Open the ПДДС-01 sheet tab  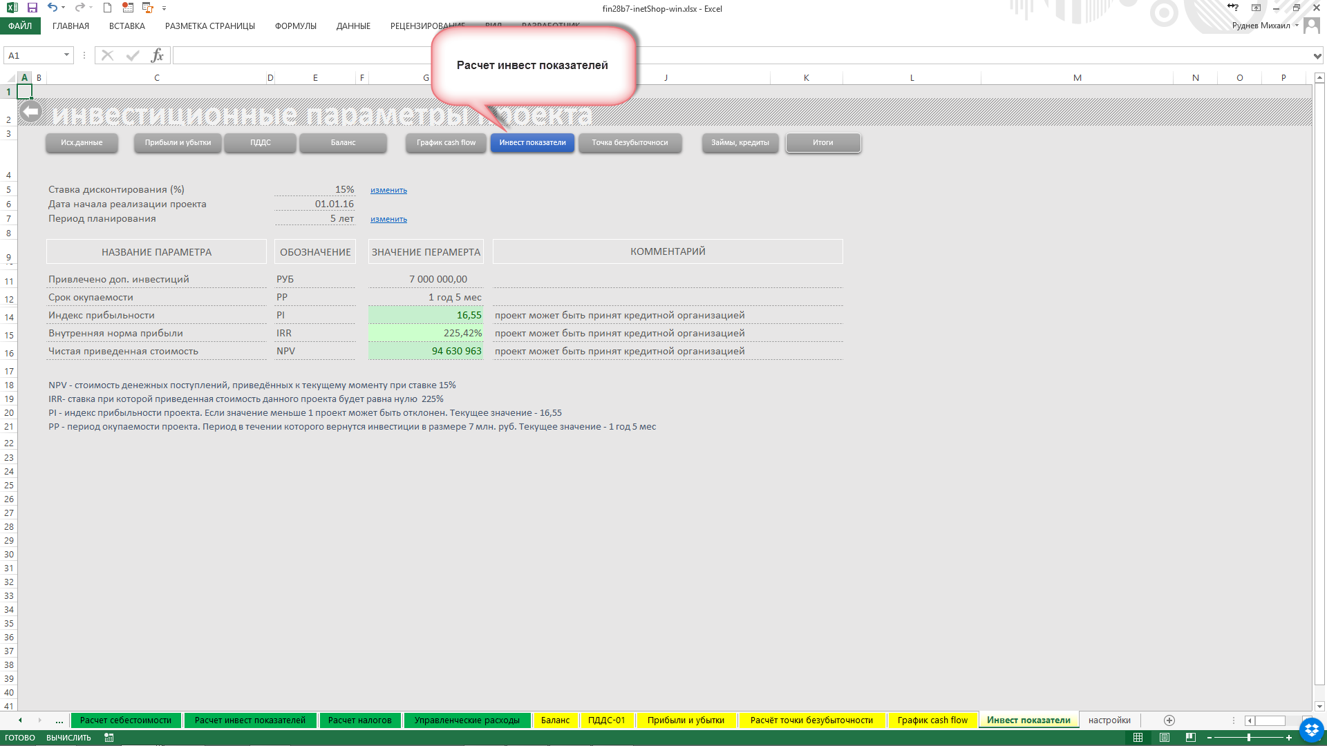pos(606,720)
